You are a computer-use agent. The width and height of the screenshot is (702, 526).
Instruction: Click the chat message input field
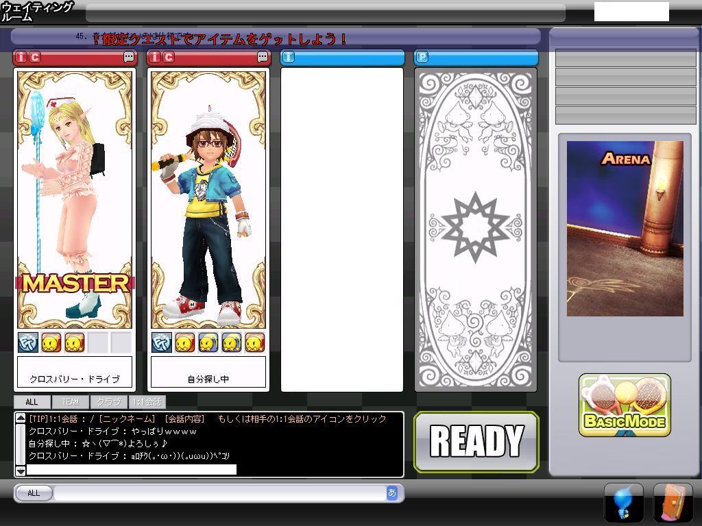tap(219, 493)
